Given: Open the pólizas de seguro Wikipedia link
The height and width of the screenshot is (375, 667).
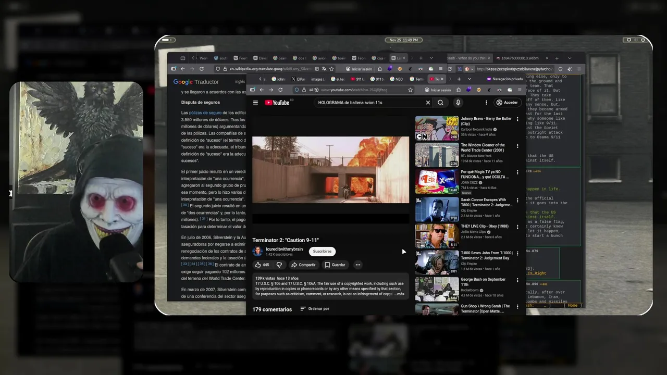Looking at the screenshot, I should (x=205, y=113).
